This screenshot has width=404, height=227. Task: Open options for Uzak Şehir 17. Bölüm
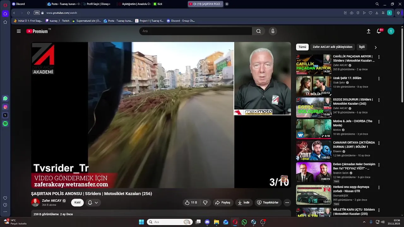pyautogui.click(x=379, y=79)
